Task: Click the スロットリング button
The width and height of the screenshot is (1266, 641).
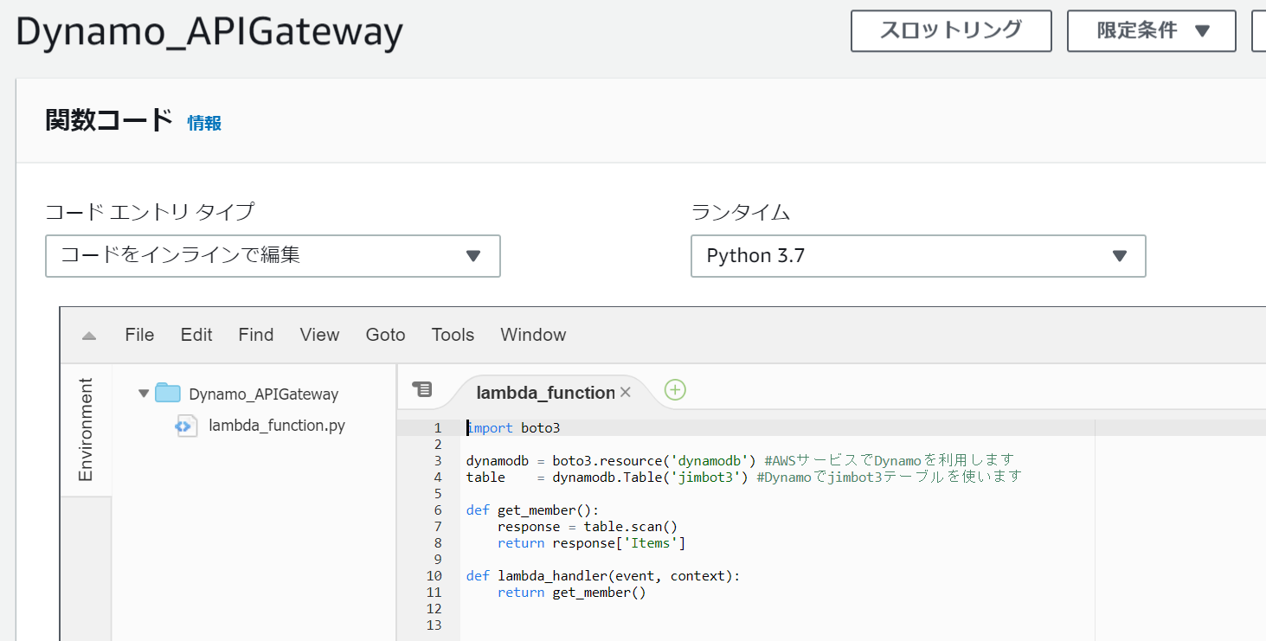Action: click(950, 30)
